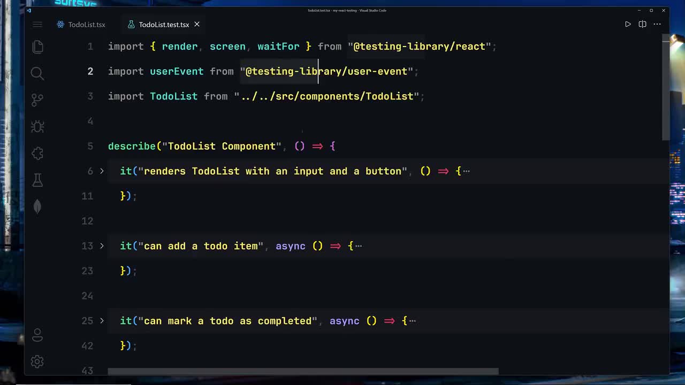Click the 'waitFor' import name
The height and width of the screenshot is (385, 685).
(278, 47)
